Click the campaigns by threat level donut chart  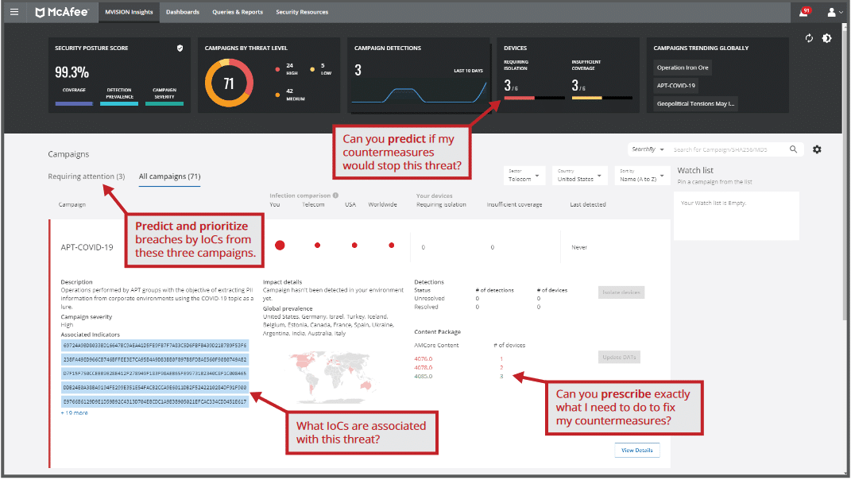click(x=229, y=83)
